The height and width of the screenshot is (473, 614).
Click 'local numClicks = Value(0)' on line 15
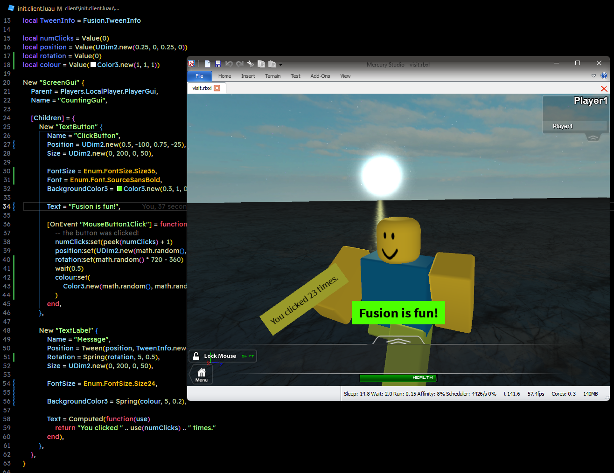tap(66, 38)
